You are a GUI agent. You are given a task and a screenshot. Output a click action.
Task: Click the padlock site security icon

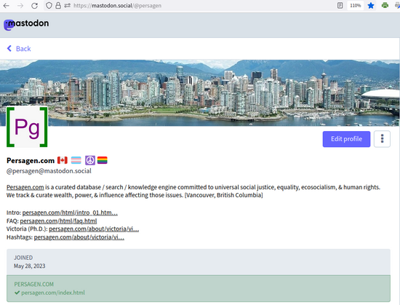coord(58,5)
